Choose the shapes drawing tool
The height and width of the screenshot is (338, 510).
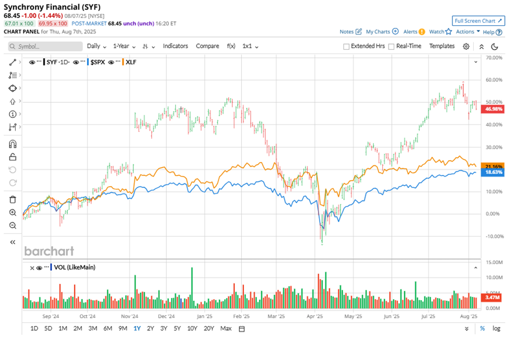point(12,89)
